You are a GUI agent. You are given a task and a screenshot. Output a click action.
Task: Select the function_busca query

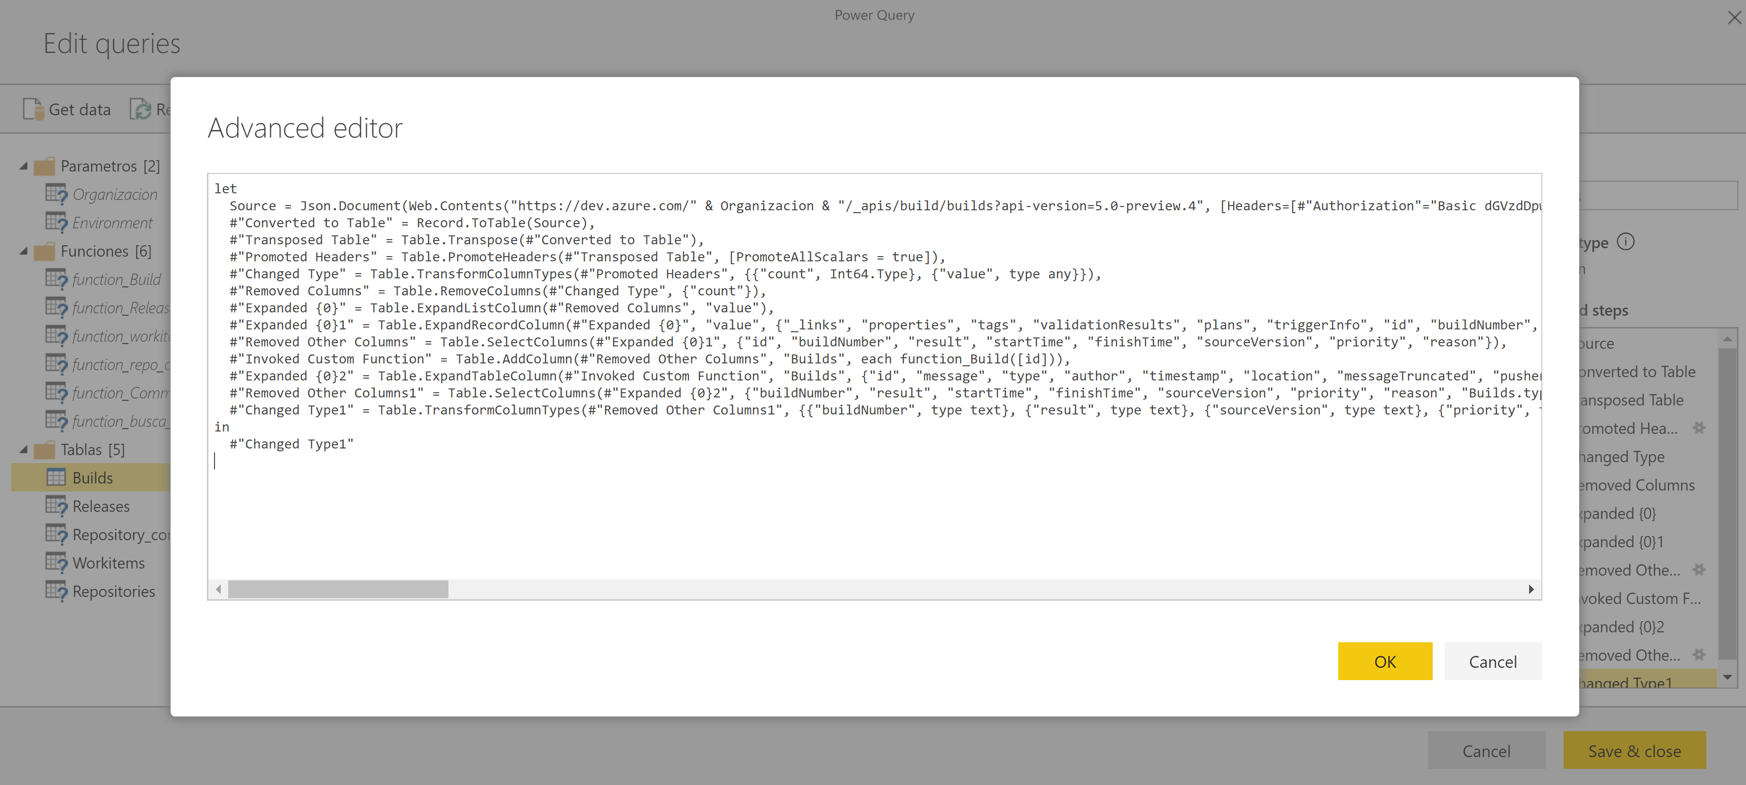[x=120, y=422]
